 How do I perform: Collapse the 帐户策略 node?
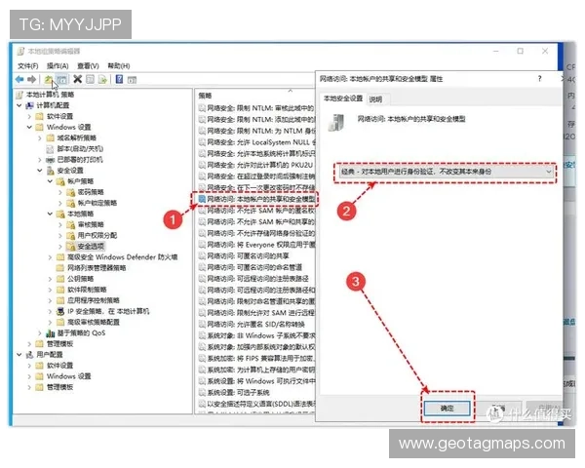click(x=51, y=181)
